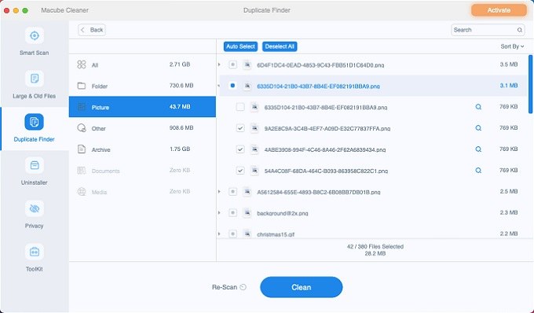Uncheck the 54A4C08F file checkbox
534x313 pixels.
point(240,171)
